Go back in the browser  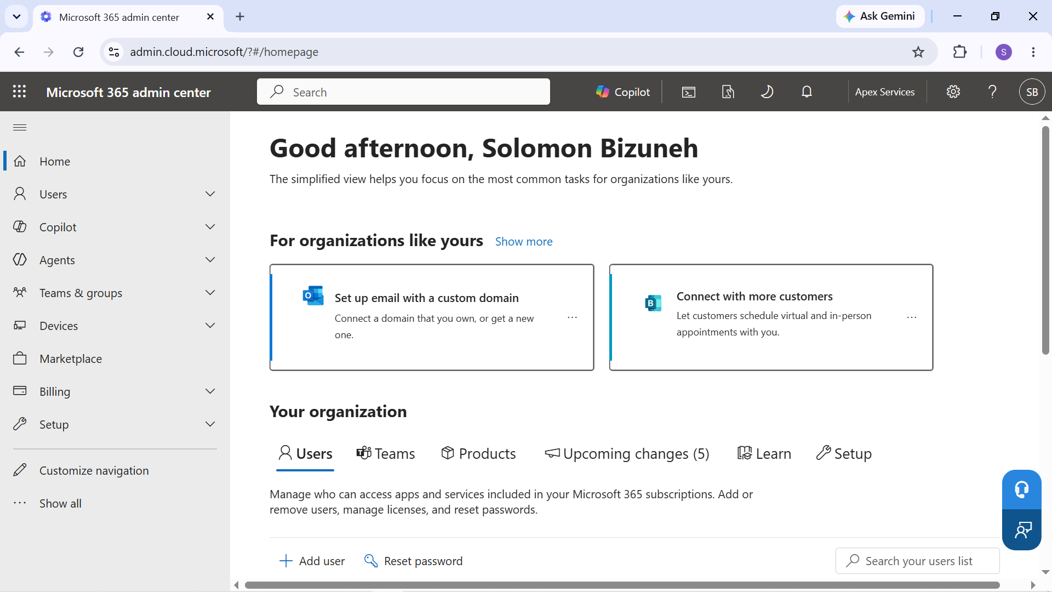pos(20,52)
